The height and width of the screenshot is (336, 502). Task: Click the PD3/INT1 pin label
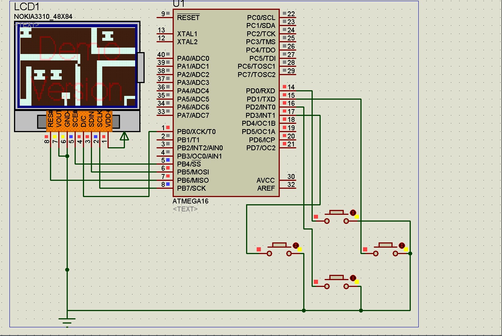pyautogui.click(x=260, y=116)
